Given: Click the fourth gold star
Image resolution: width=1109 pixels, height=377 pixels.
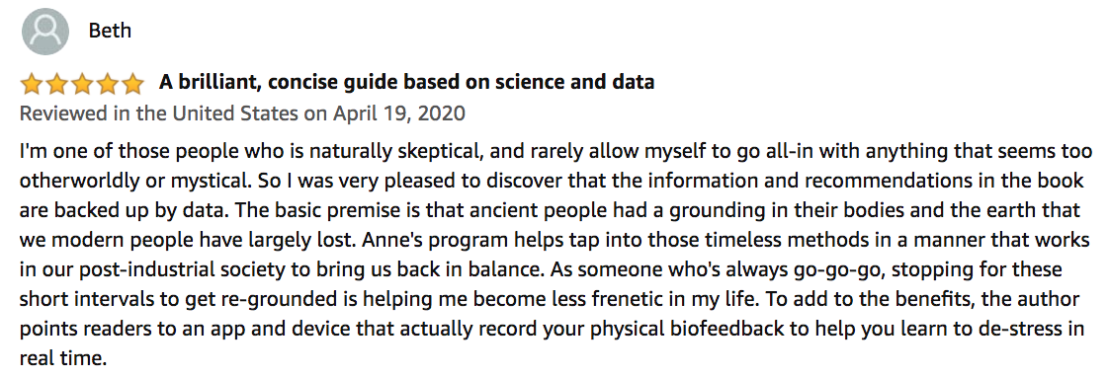Looking at the screenshot, I should coord(107,84).
